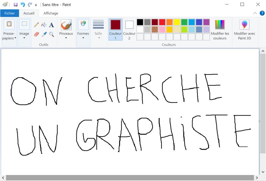Select the Magnifier tool
This screenshot has height=181, width=266.
(52, 34)
